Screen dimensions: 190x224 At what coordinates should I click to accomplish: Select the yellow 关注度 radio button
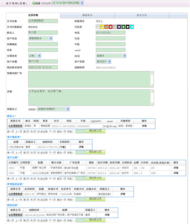point(102,27)
